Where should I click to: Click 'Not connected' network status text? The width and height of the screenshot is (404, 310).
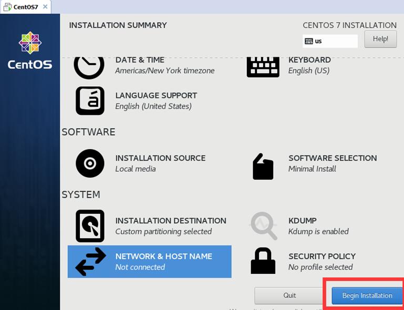tap(140, 267)
